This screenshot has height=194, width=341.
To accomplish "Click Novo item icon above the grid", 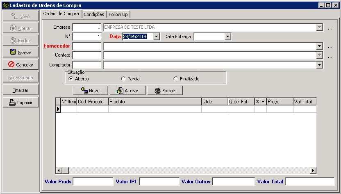I will click(x=85, y=91).
